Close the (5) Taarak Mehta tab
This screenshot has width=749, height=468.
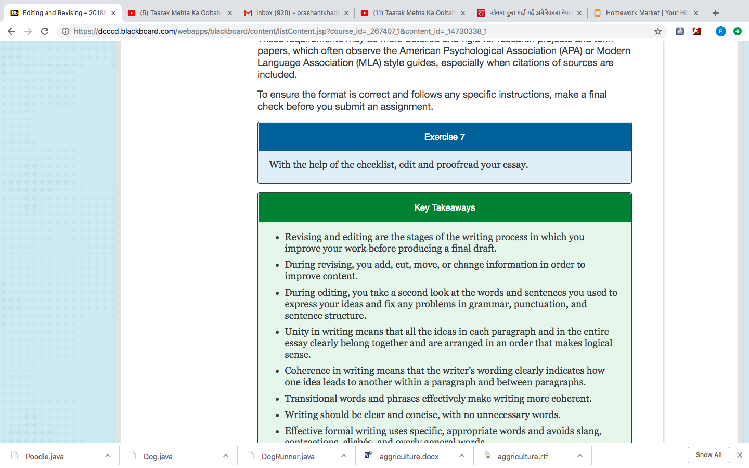[x=230, y=13]
